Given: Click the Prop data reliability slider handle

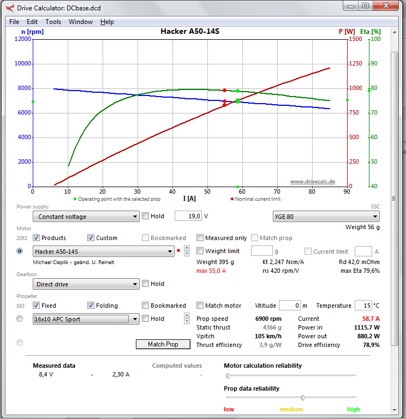Looking at the screenshot, I should point(303,398).
